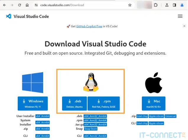Go to browser home page icon

(x=27, y=5)
